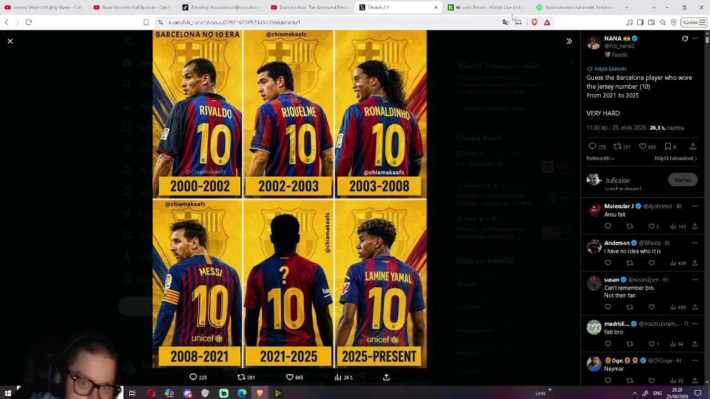Open the media control music icon
The width and height of the screenshot is (710, 399).
(x=629, y=22)
